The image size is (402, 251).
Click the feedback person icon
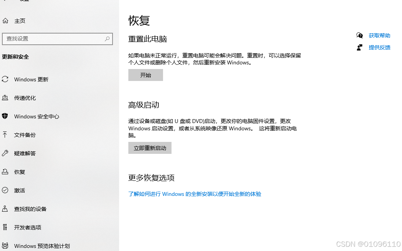point(360,47)
